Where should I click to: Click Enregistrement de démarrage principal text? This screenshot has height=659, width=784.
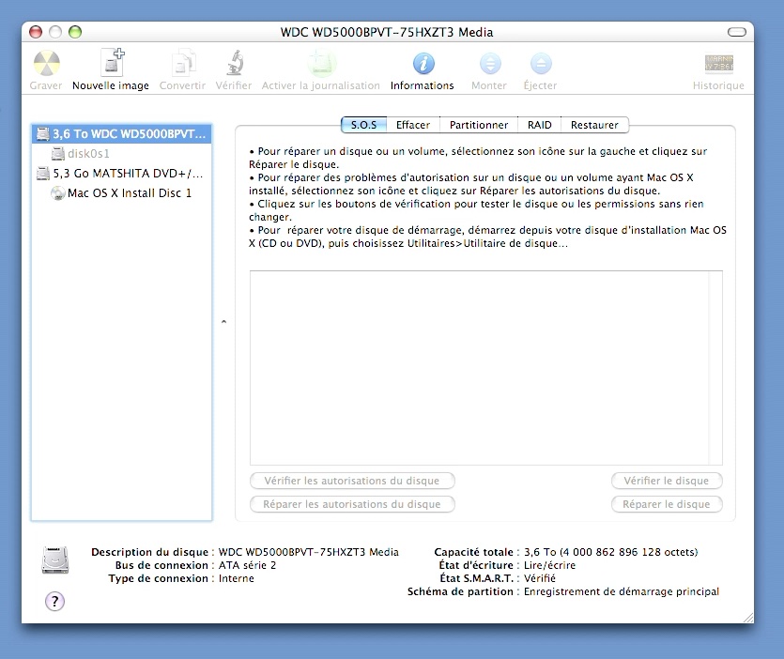[x=621, y=591]
